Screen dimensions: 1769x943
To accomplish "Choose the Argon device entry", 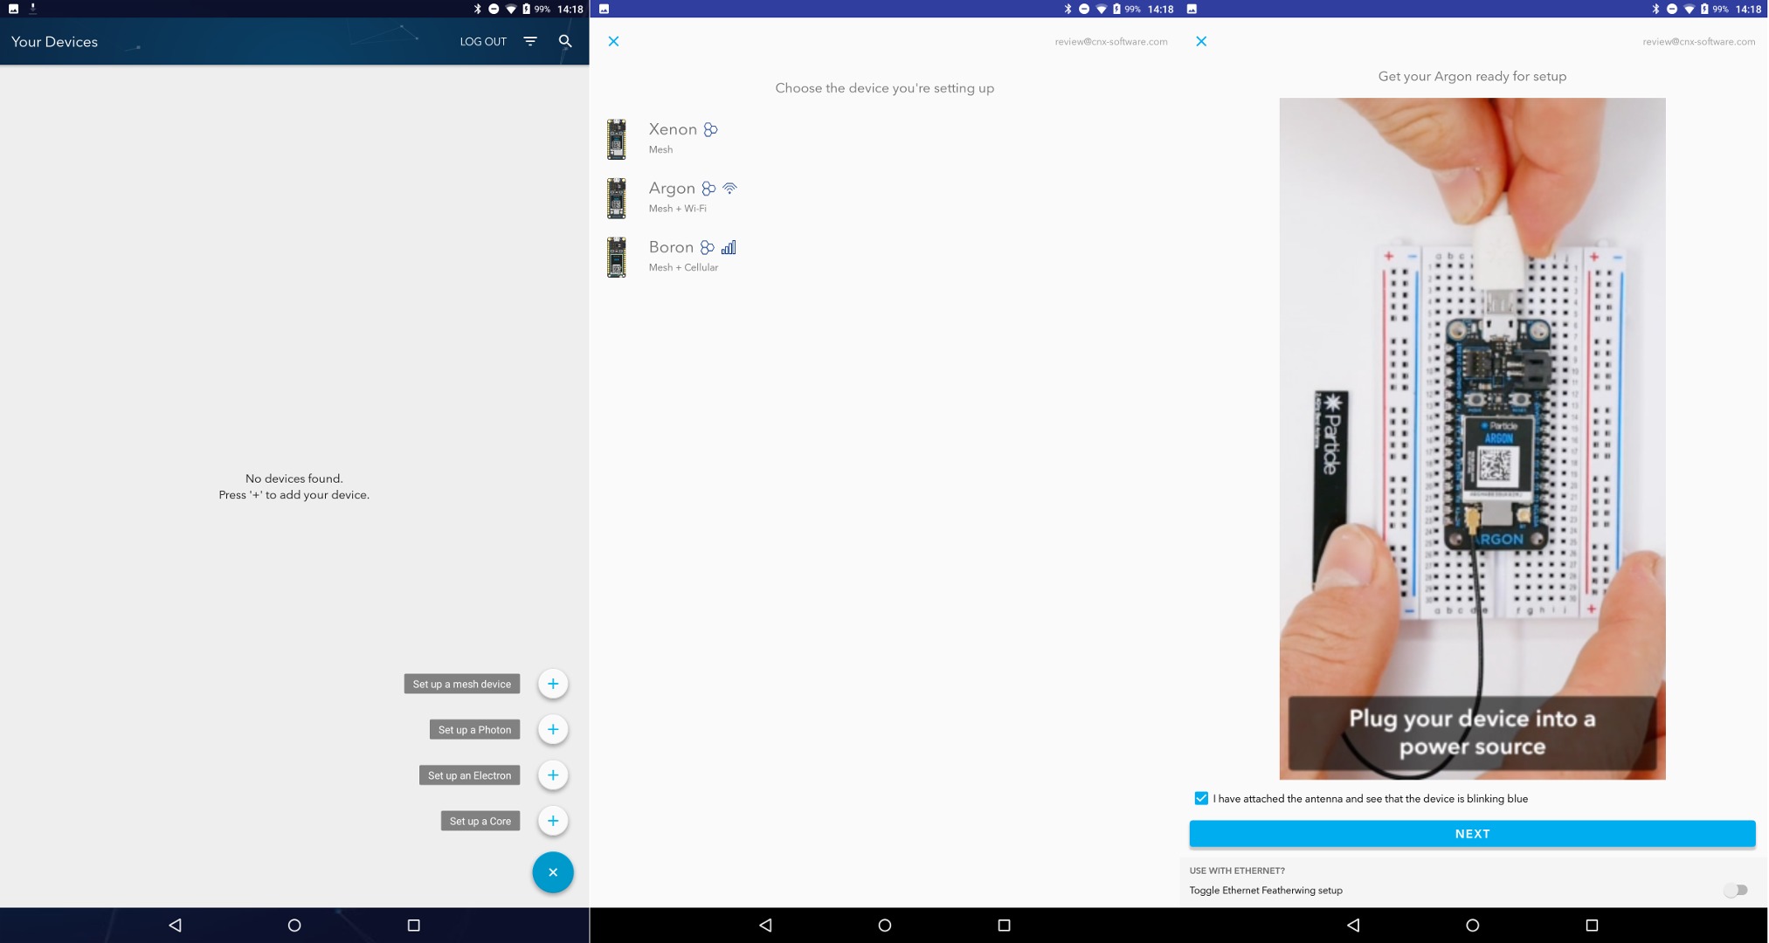I will [x=884, y=198].
